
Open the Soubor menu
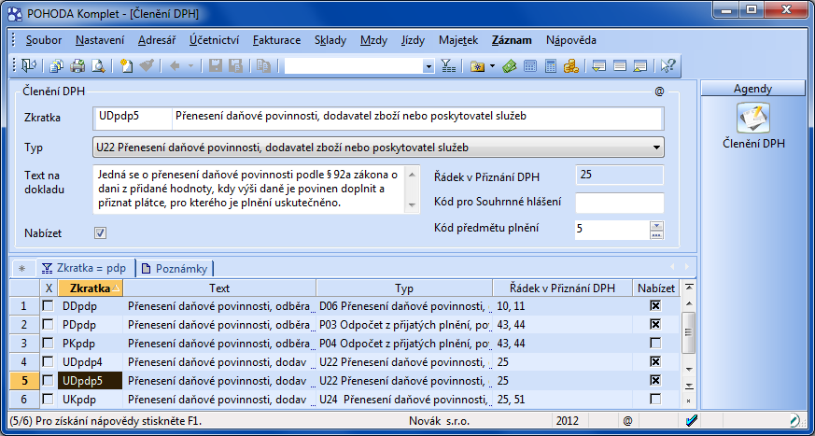click(x=44, y=40)
